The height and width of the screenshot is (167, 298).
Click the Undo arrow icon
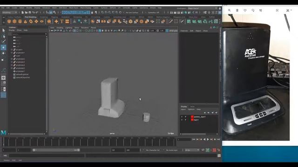(34, 13)
